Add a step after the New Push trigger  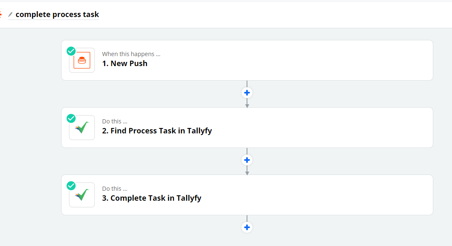(247, 93)
